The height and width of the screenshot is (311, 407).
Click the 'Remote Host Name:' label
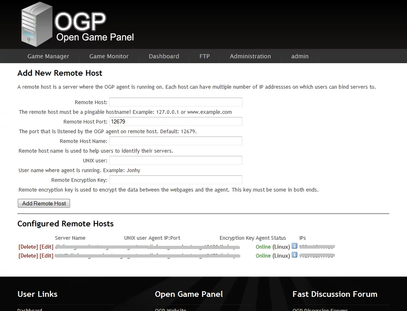83,141
